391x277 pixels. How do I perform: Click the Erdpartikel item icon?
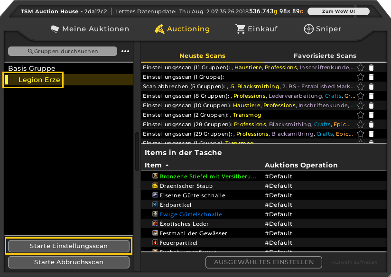[155, 204]
